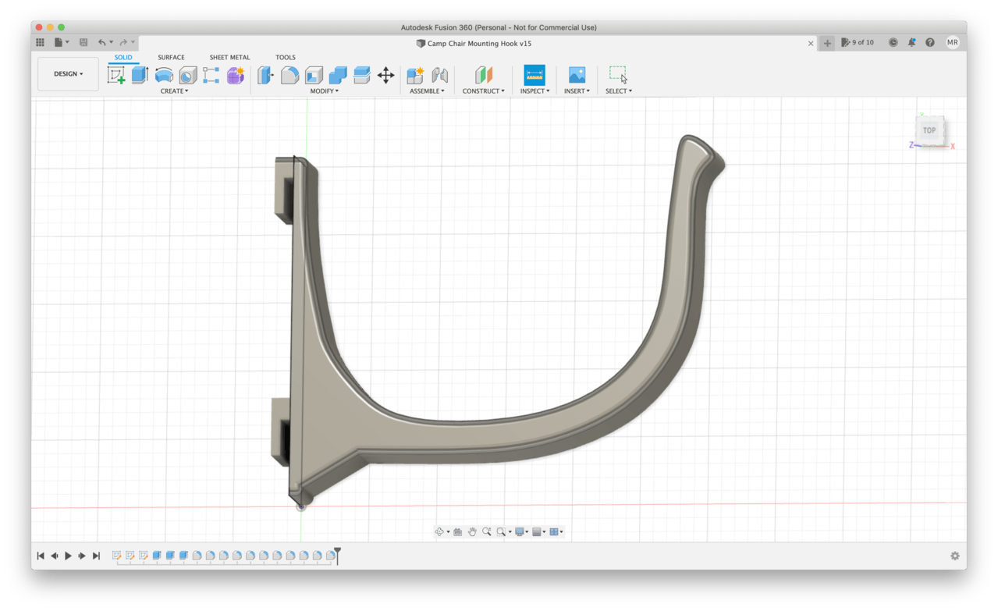
Task: Step forward one timeline feature
Action: point(82,556)
